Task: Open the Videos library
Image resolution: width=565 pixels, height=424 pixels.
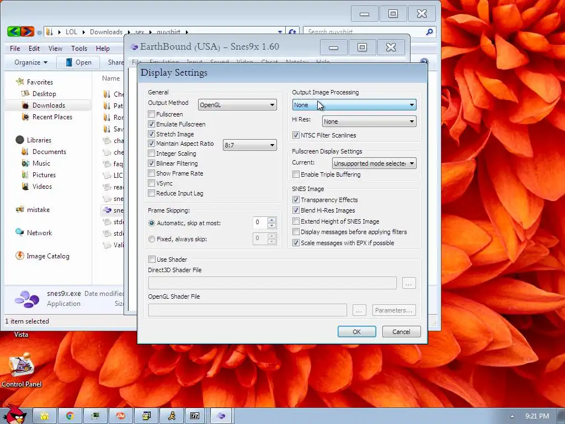Action: (42, 187)
